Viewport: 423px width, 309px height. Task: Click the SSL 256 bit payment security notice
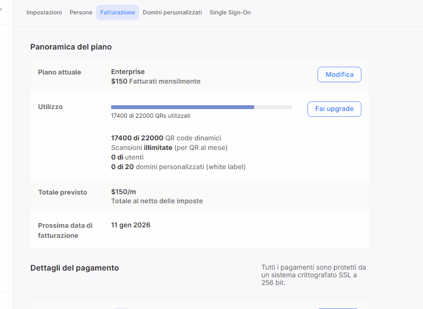[313, 275]
